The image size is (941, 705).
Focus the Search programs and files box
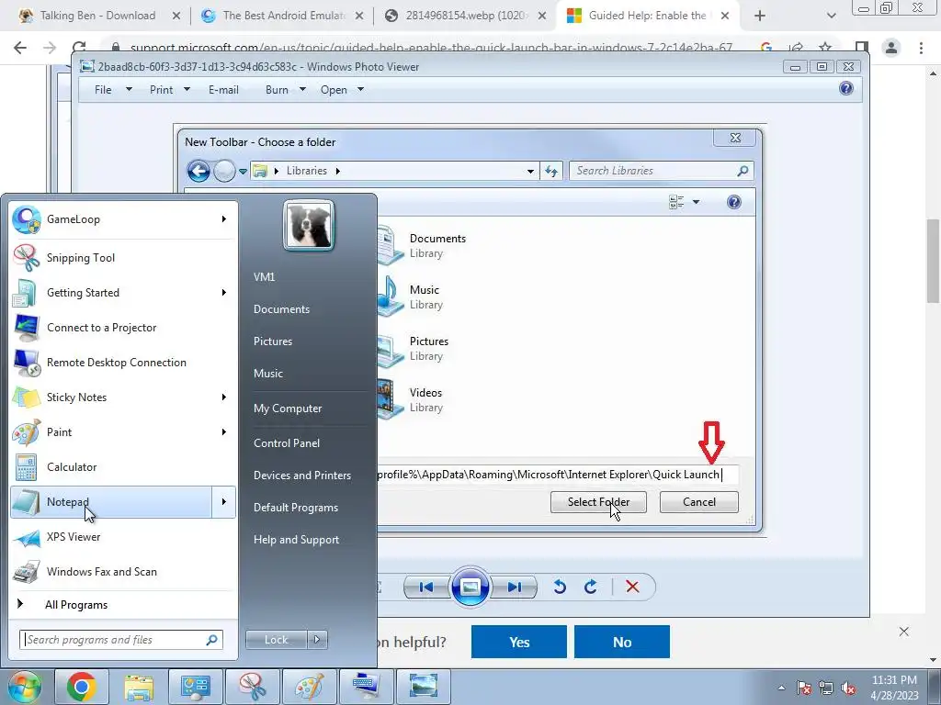click(x=121, y=640)
